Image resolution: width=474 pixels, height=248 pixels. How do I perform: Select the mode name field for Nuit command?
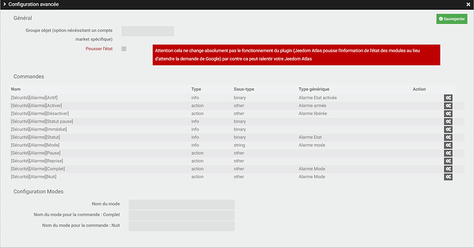click(x=181, y=226)
